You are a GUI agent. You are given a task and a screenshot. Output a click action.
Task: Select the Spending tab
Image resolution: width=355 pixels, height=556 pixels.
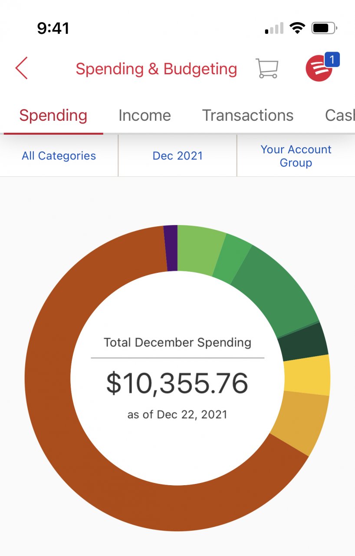[53, 116]
